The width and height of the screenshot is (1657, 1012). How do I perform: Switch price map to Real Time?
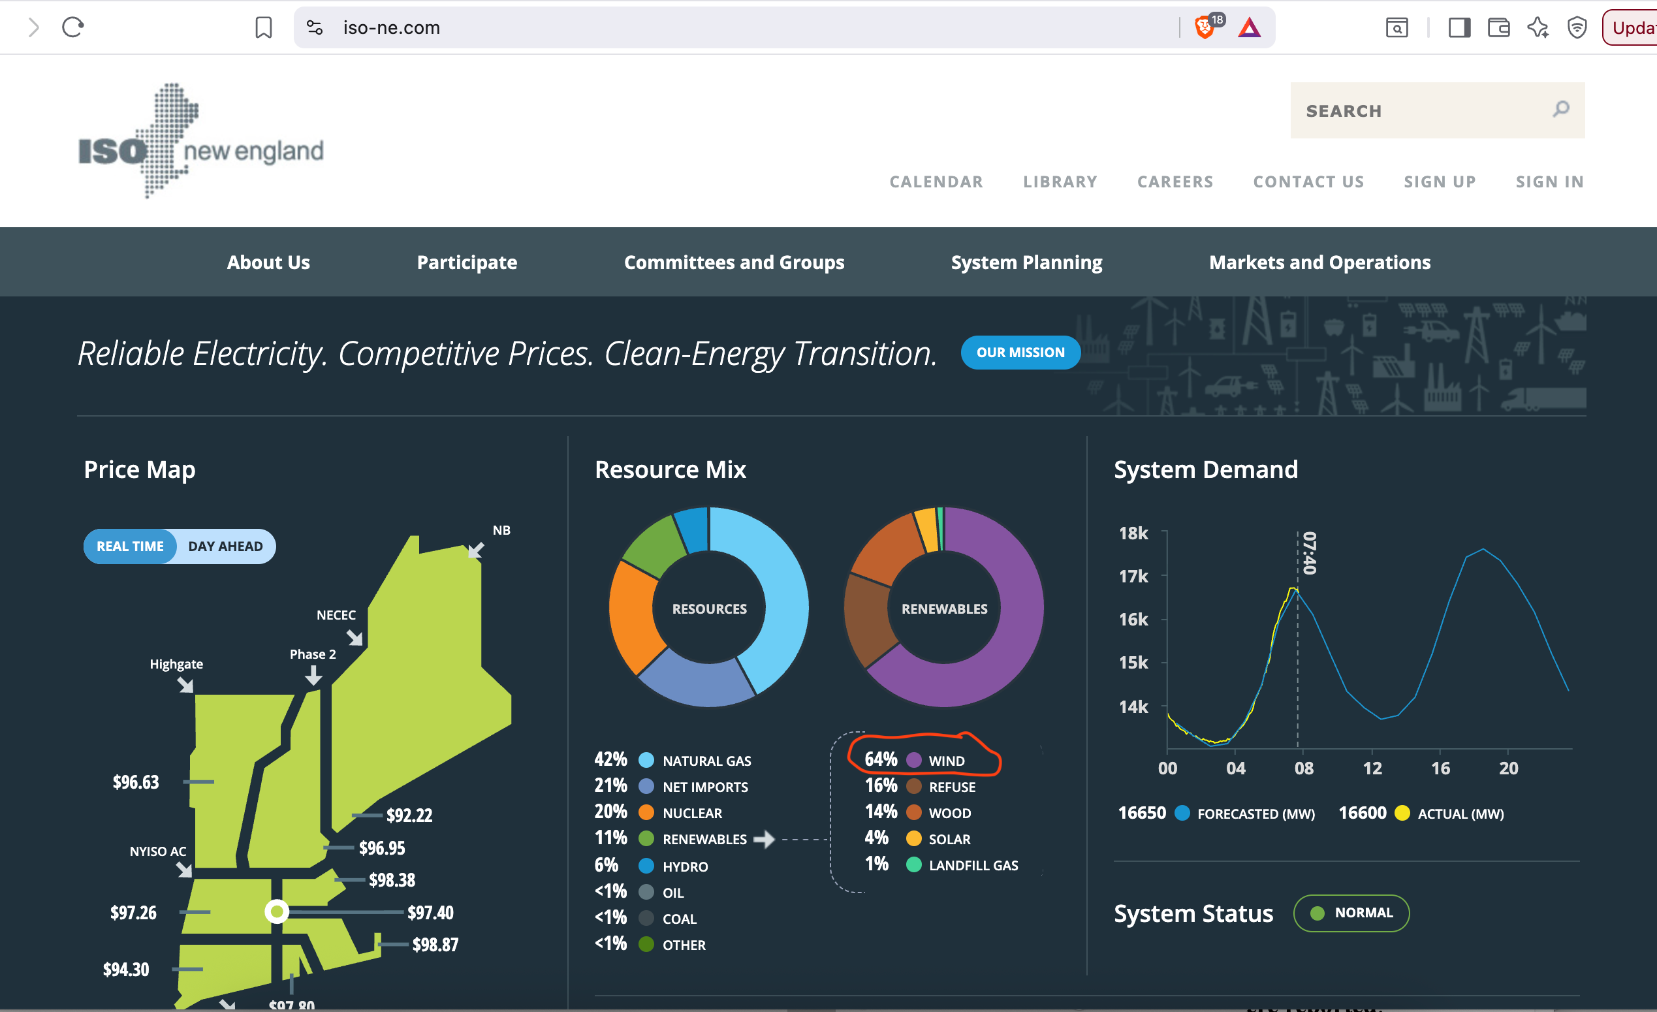[x=130, y=546]
